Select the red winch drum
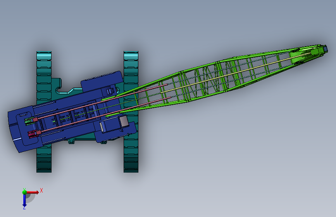336x217 pixels. [32, 134]
